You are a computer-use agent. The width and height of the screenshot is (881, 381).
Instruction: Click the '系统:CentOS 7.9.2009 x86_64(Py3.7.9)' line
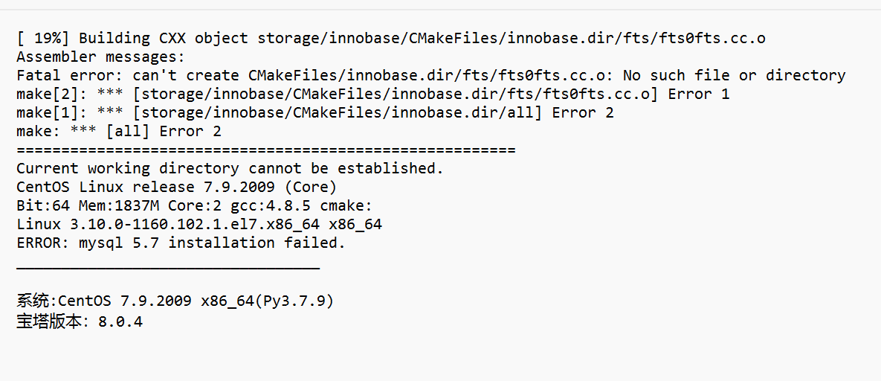[x=175, y=301]
